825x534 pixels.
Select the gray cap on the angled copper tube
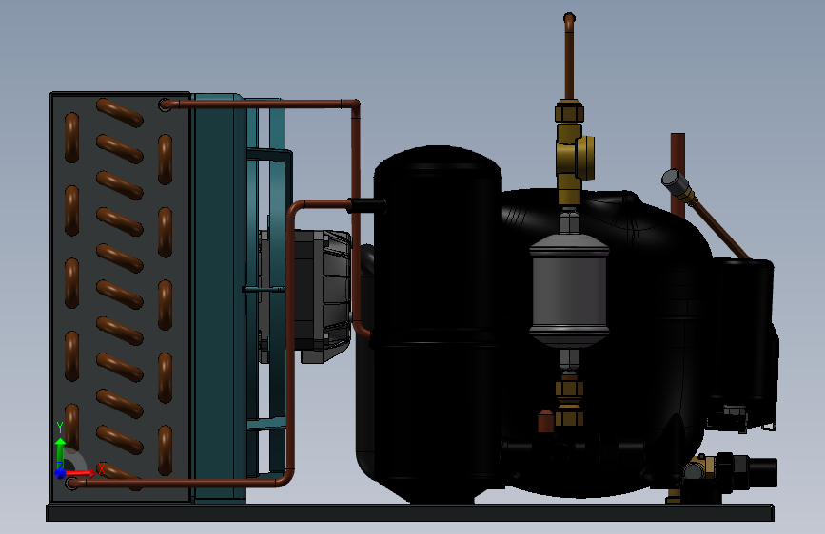pos(675,180)
